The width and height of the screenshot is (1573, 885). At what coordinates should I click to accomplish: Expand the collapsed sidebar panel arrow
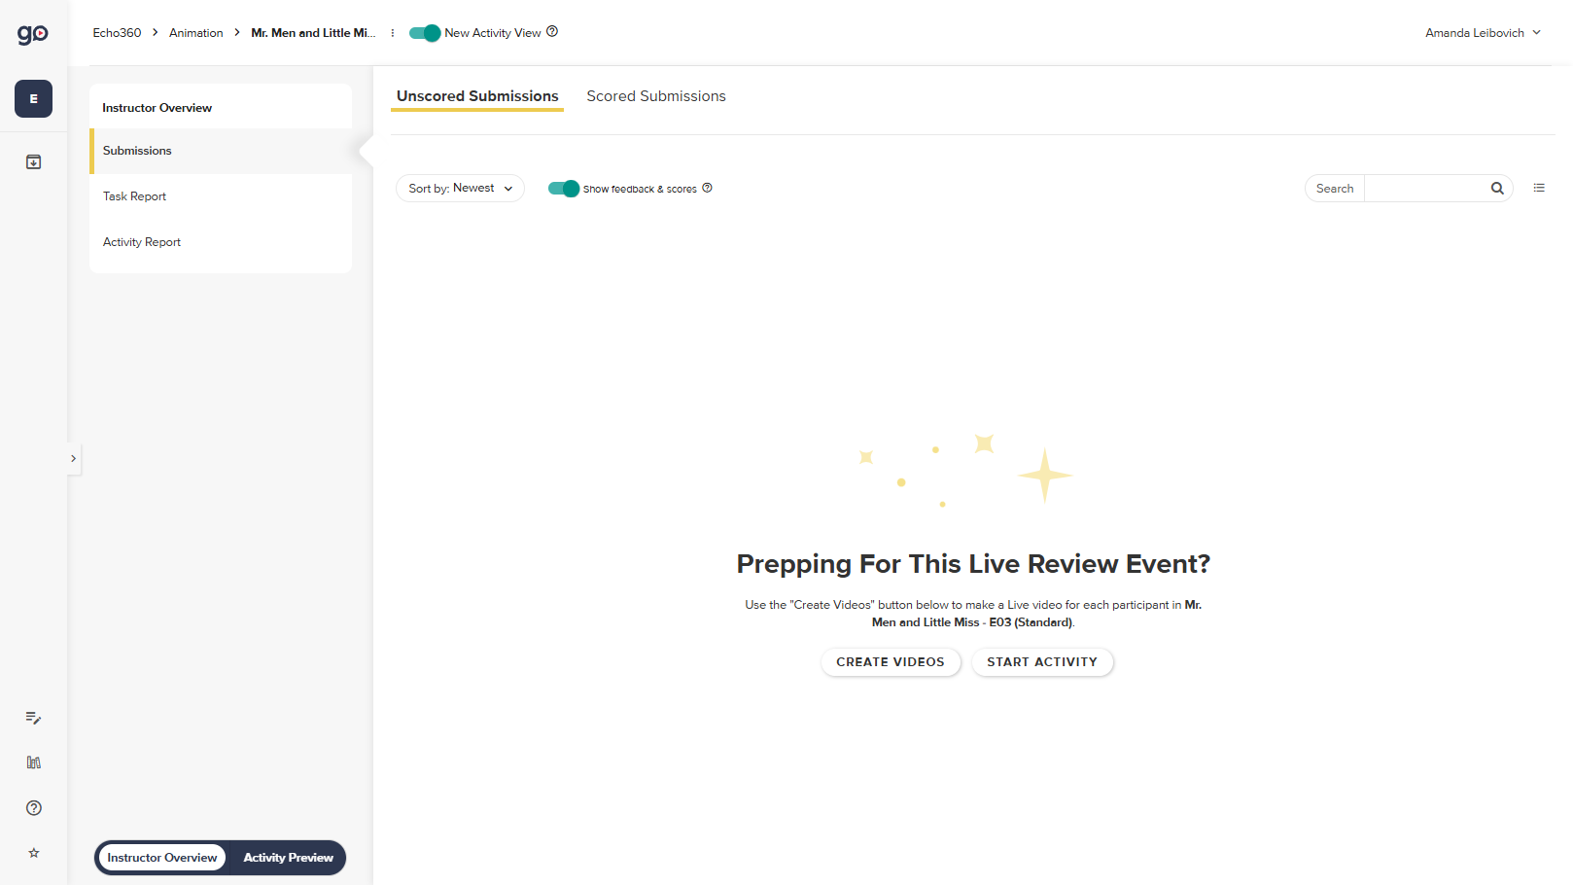coord(74,458)
